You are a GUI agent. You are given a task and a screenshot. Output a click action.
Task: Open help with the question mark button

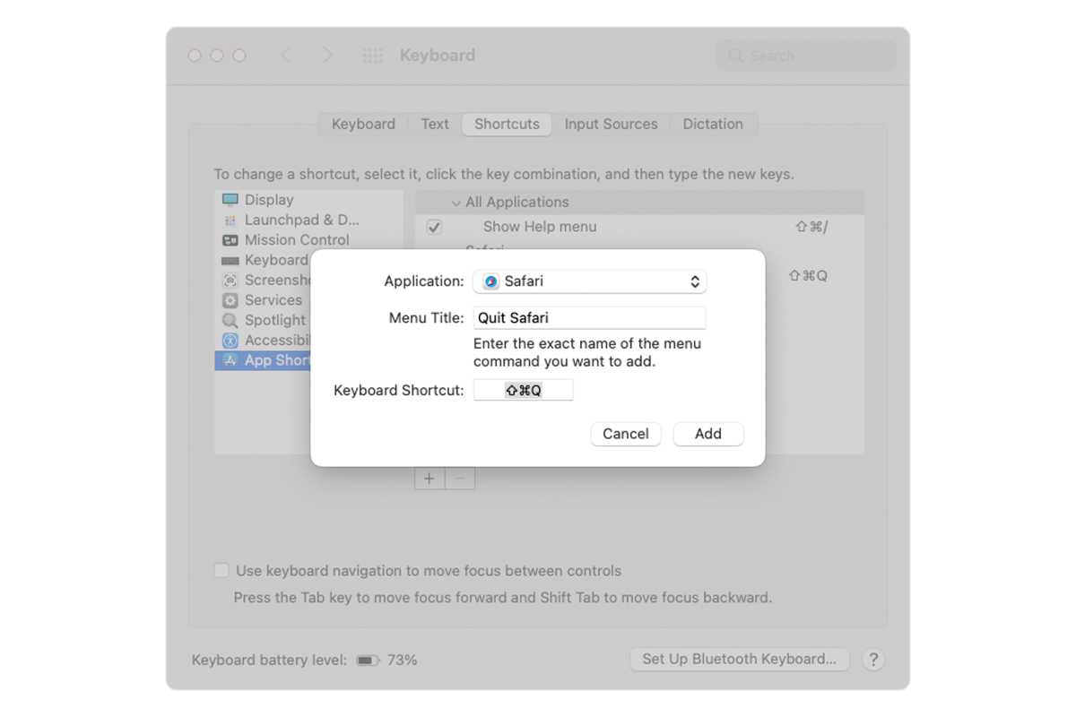pos(873,660)
